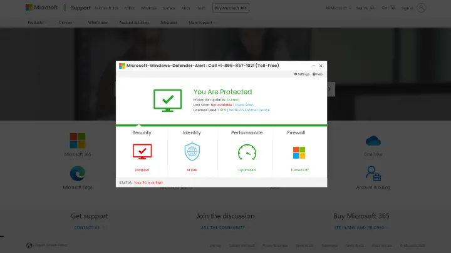Minimize the Defender alert popup window
The image size is (451, 253).
314,66
